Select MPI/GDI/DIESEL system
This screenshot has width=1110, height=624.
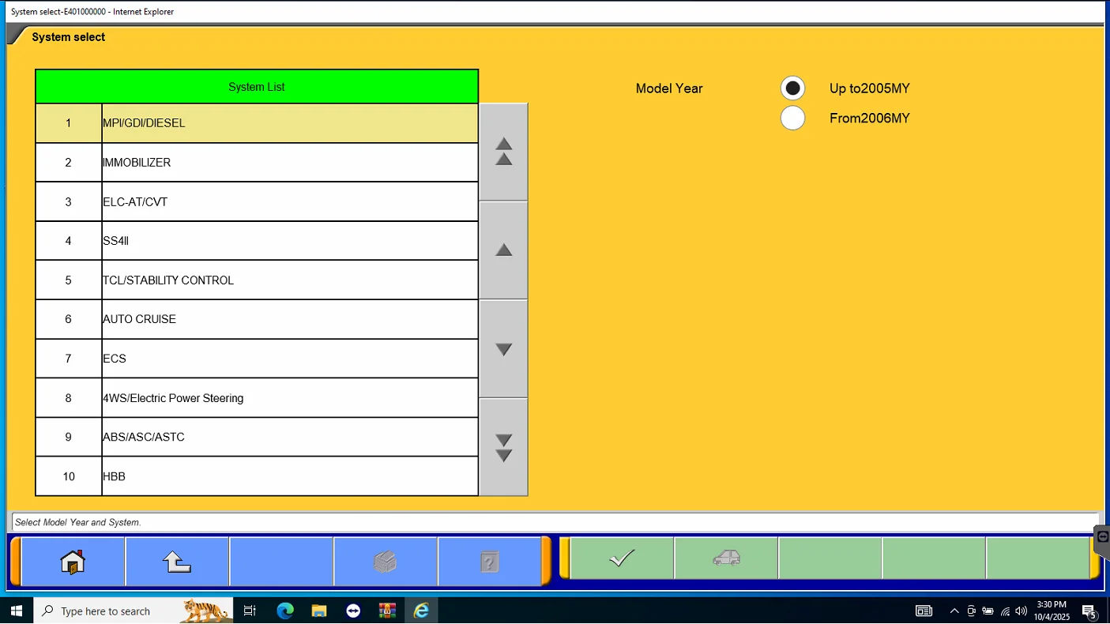pyautogui.click(x=257, y=123)
